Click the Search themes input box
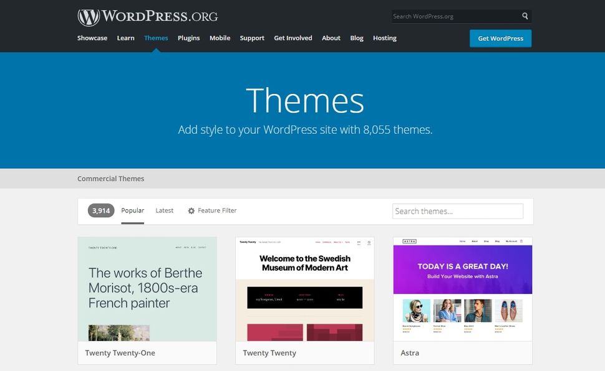Viewport: 605px width, 371px height. [458, 211]
